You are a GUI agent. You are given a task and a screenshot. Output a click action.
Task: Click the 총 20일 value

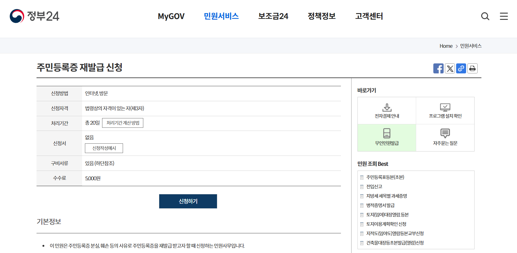[92, 123]
